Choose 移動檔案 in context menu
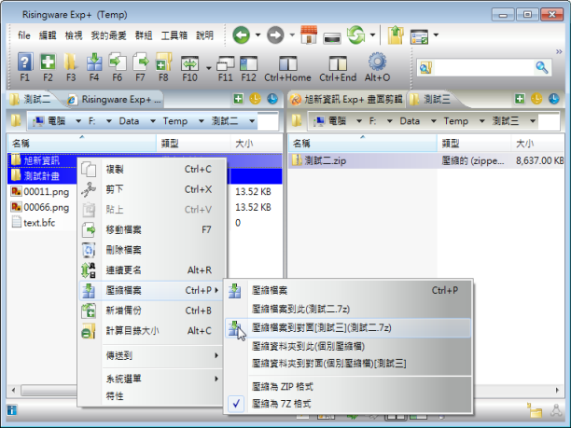Viewport: 571px width, 428px height. pos(151,229)
